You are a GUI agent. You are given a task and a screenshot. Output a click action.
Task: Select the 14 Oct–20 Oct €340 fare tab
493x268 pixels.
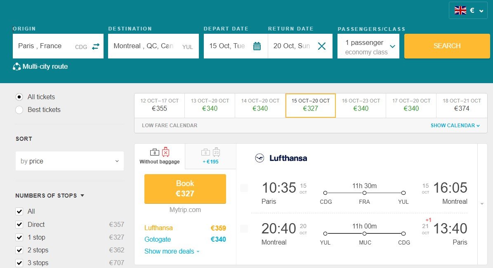pyautogui.click(x=260, y=105)
